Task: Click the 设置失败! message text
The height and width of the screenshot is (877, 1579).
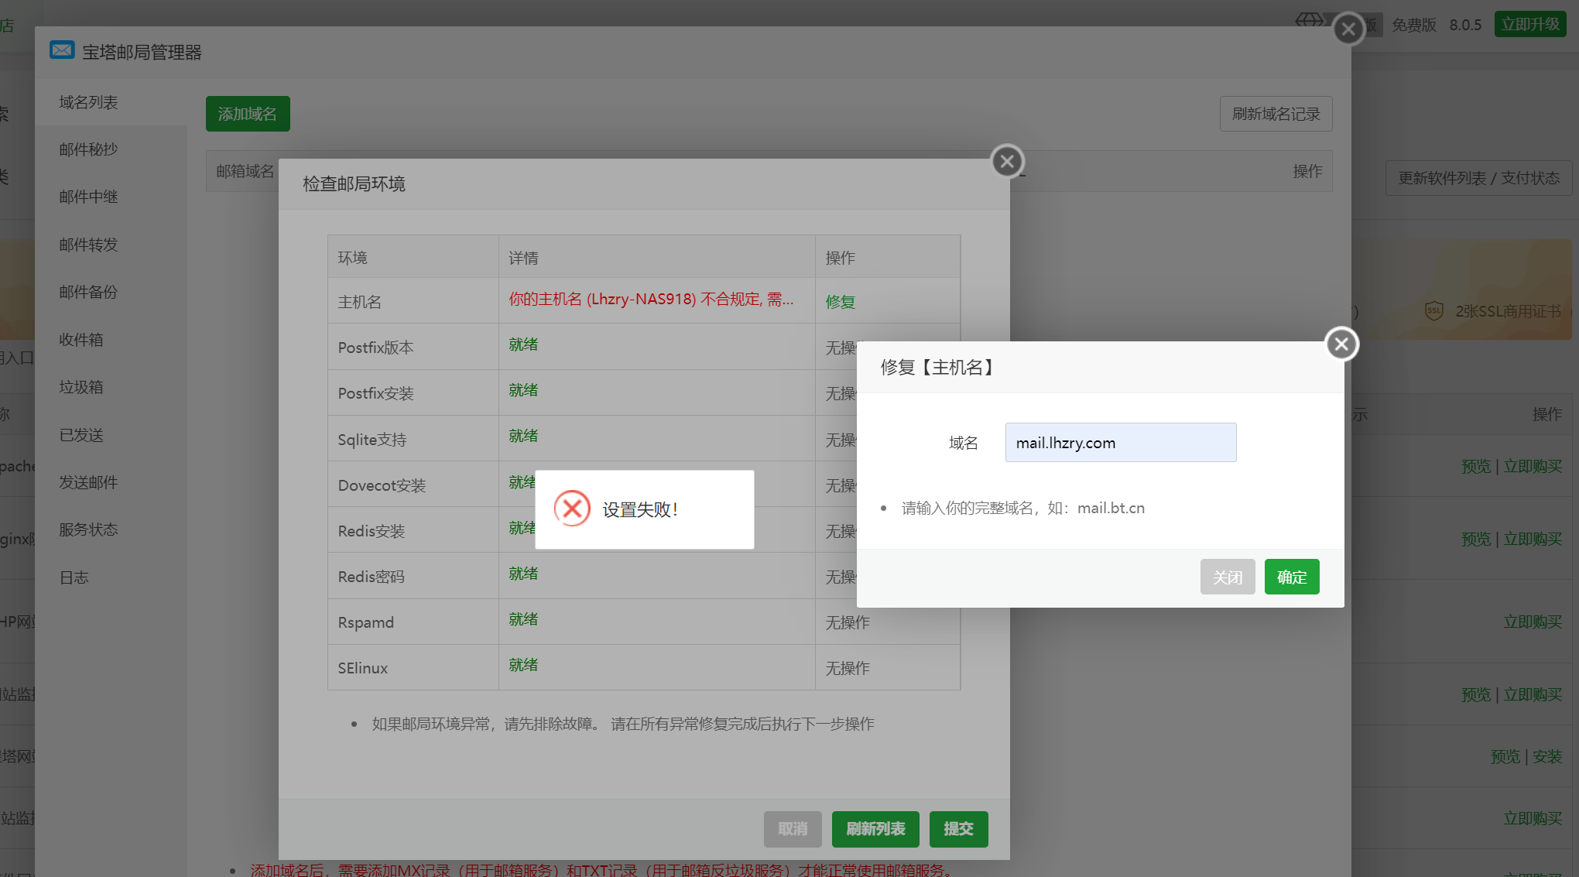Action: [x=640, y=509]
